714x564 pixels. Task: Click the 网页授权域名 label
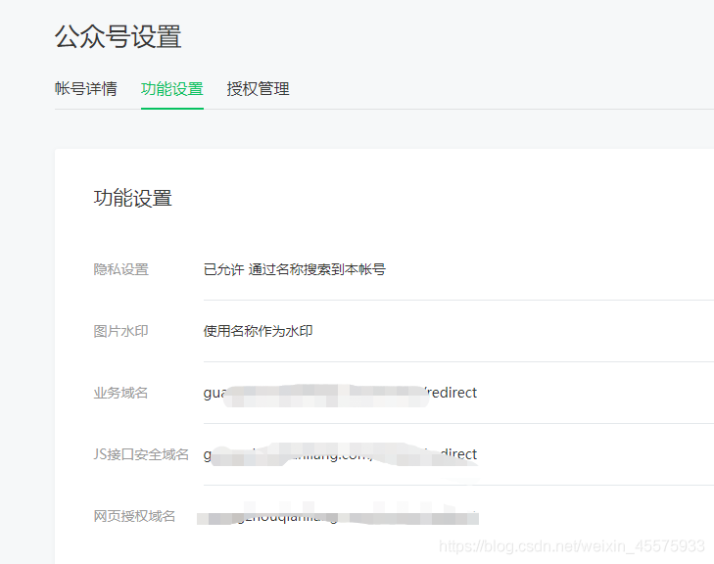[x=134, y=516]
